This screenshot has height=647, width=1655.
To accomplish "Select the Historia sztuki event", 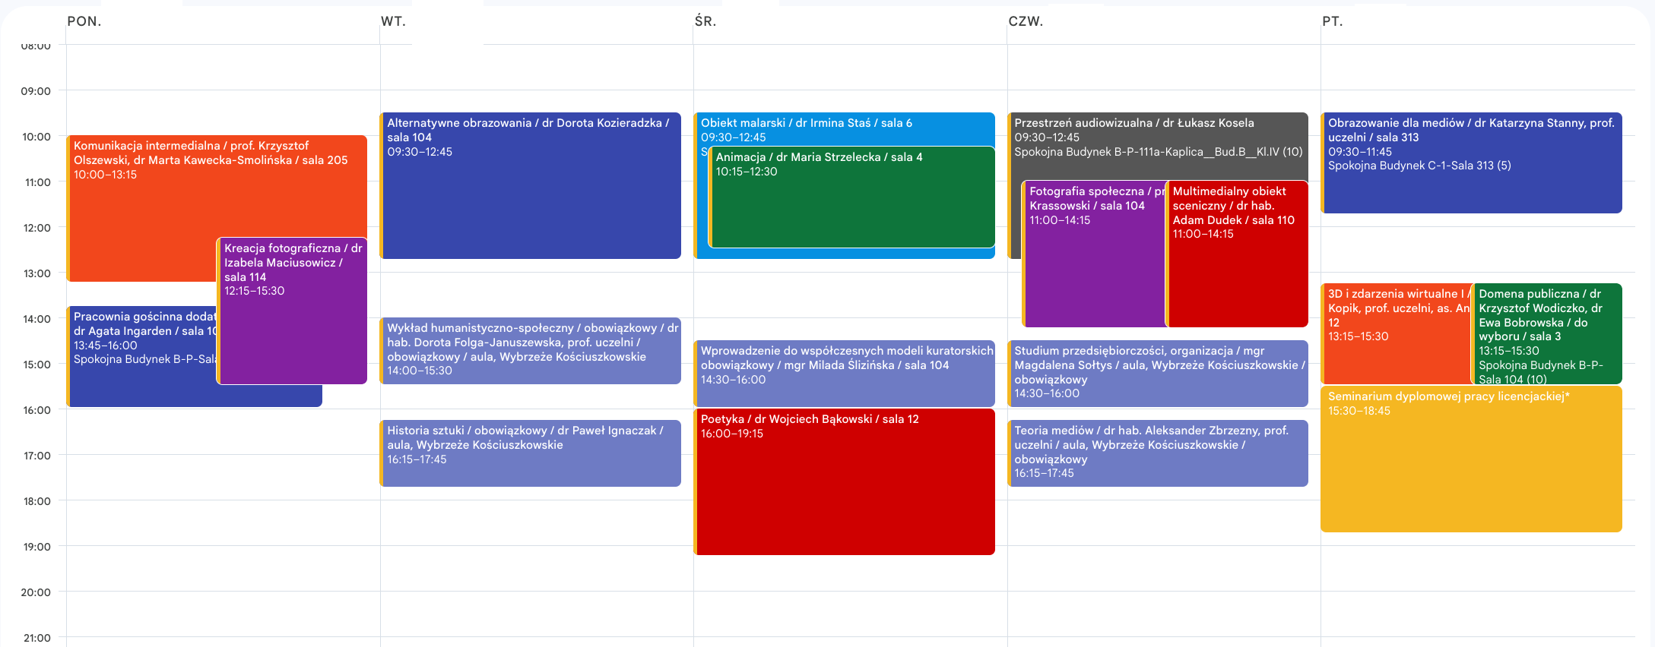I will pyautogui.click(x=531, y=453).
